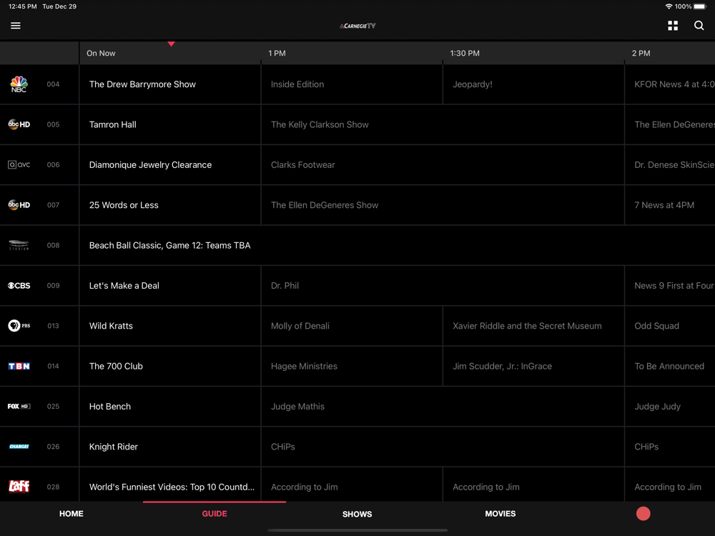Select the TBN channel 014 logo

pos(19,366)
